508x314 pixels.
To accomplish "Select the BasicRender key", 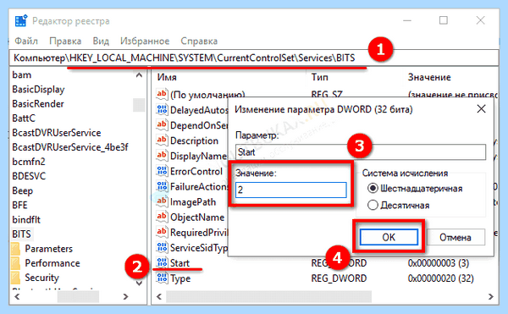I will click(x=38, y=104).
